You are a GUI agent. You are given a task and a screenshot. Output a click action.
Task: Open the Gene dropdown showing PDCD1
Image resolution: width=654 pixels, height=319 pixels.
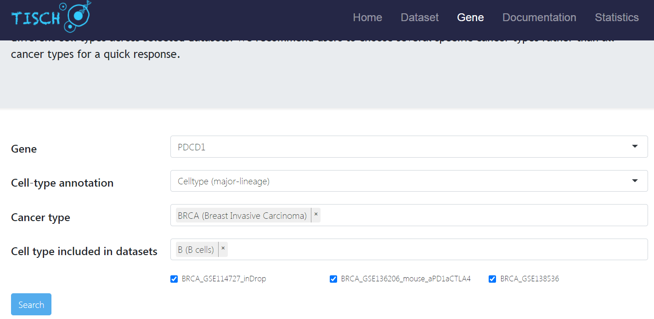(x=409, y=147)
